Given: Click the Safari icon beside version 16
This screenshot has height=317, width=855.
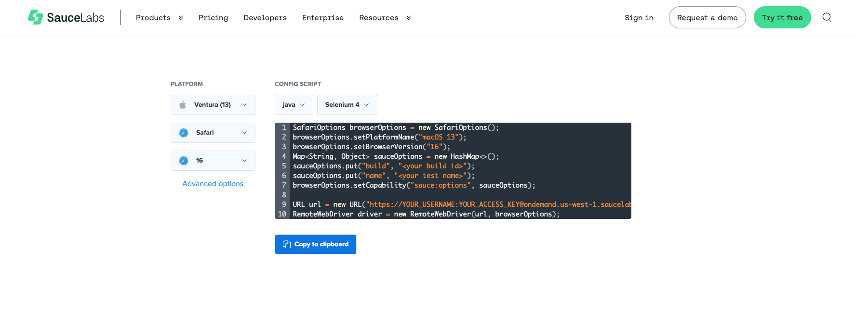Looking at the screenshot, I should click(184, 161).
